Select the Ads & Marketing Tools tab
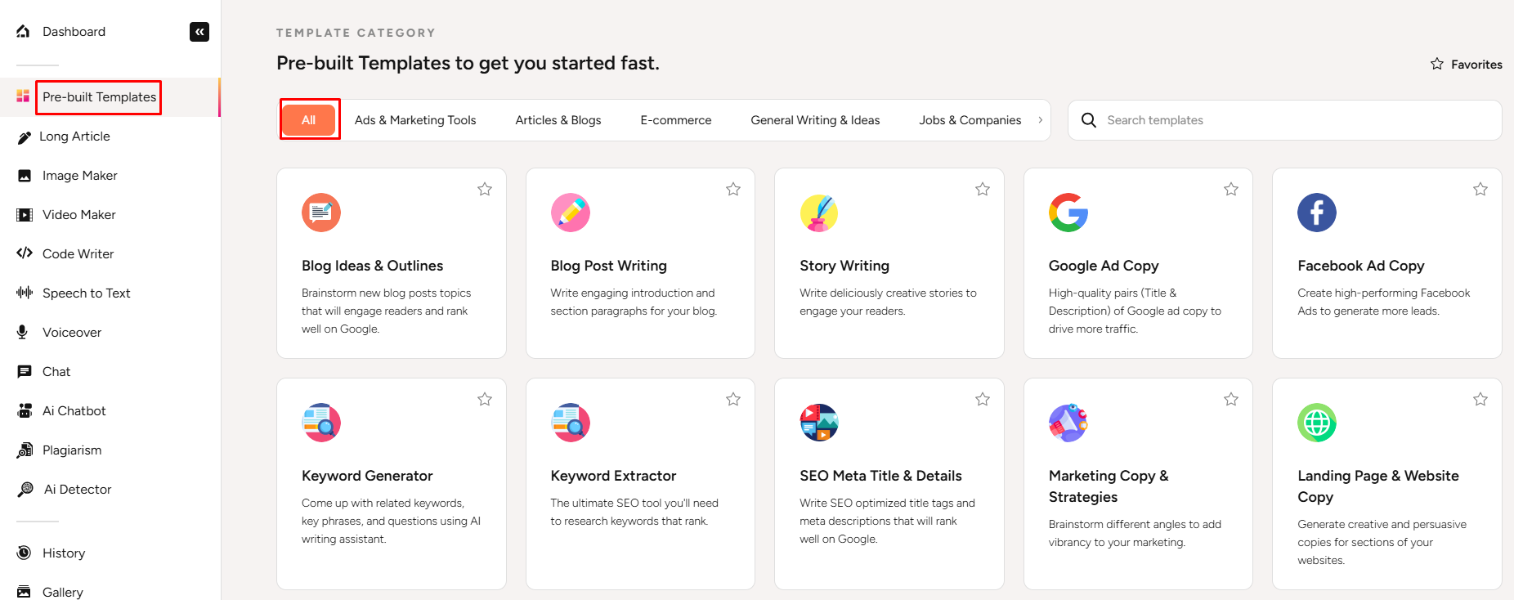This screenshot has width=1514, height=600. click(415, 120)
